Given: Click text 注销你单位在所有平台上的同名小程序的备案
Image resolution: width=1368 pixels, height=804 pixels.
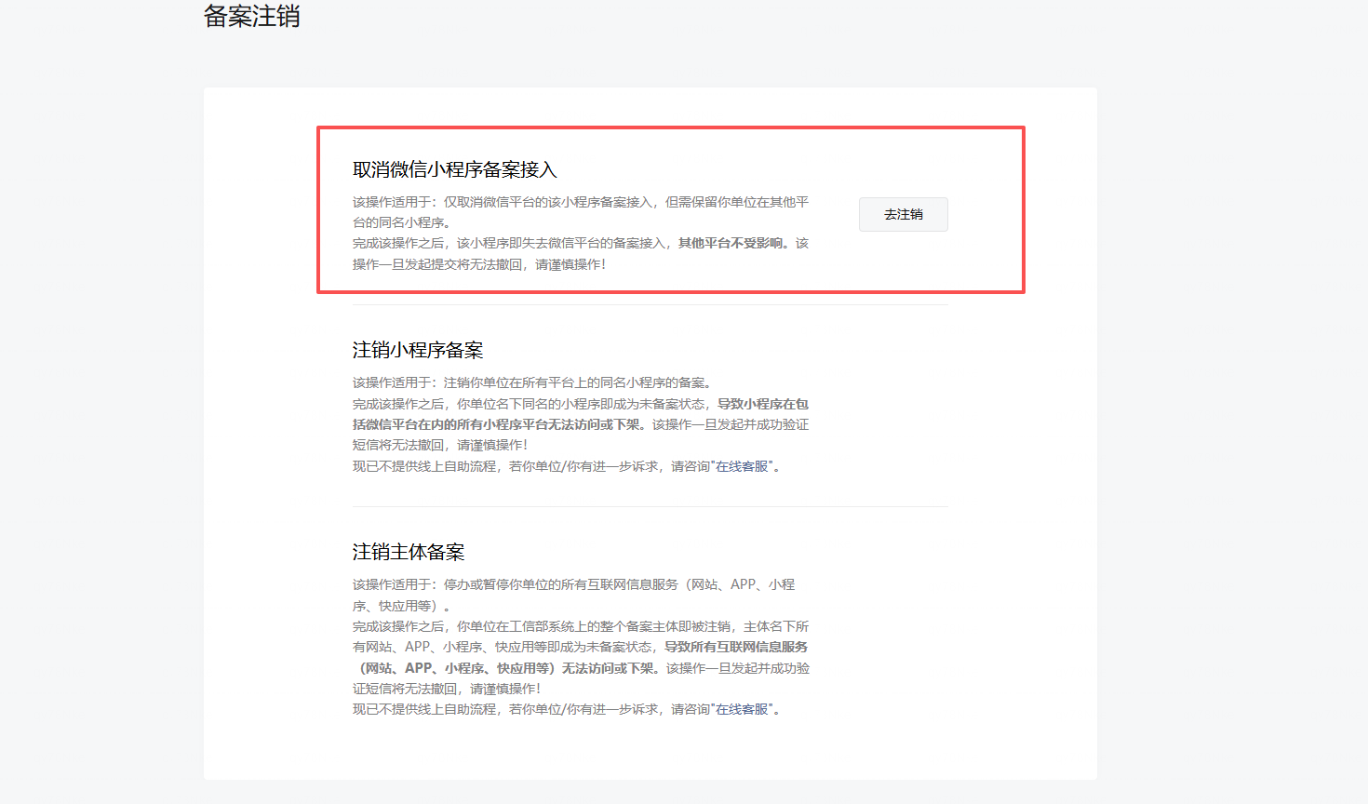Looking at the screenshot, I should click(574, 382).
